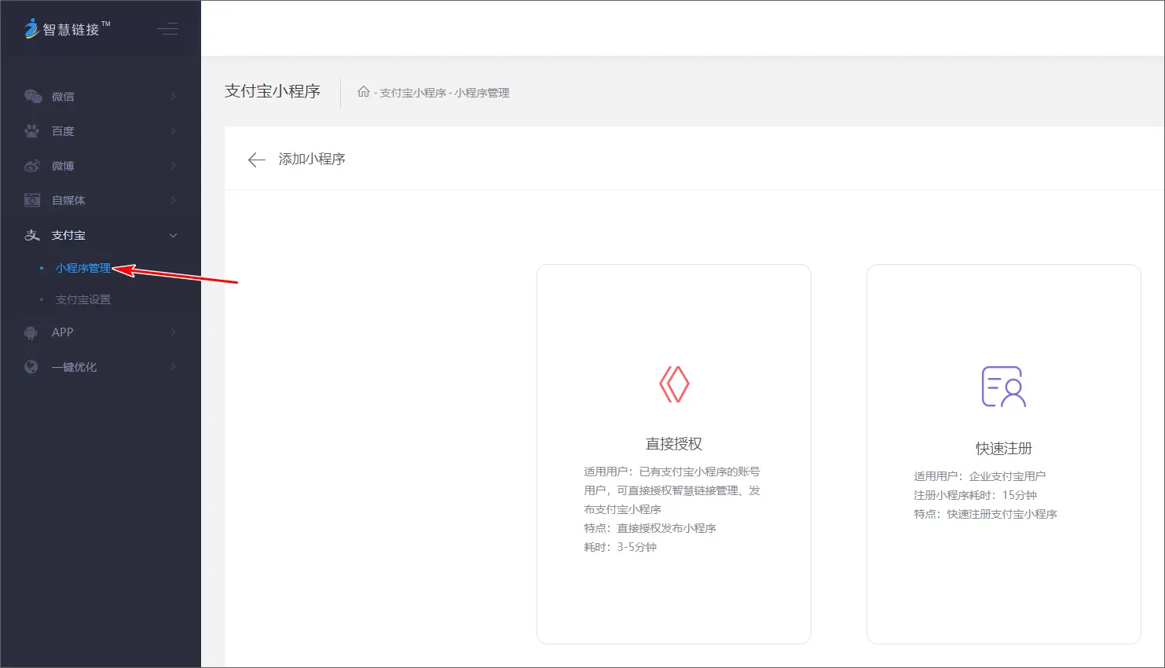Viewport: 1165px width, 668px height.
Task: Click the Alipay 支付宝 sidebar icon
Action: click(x=32, y=235)
